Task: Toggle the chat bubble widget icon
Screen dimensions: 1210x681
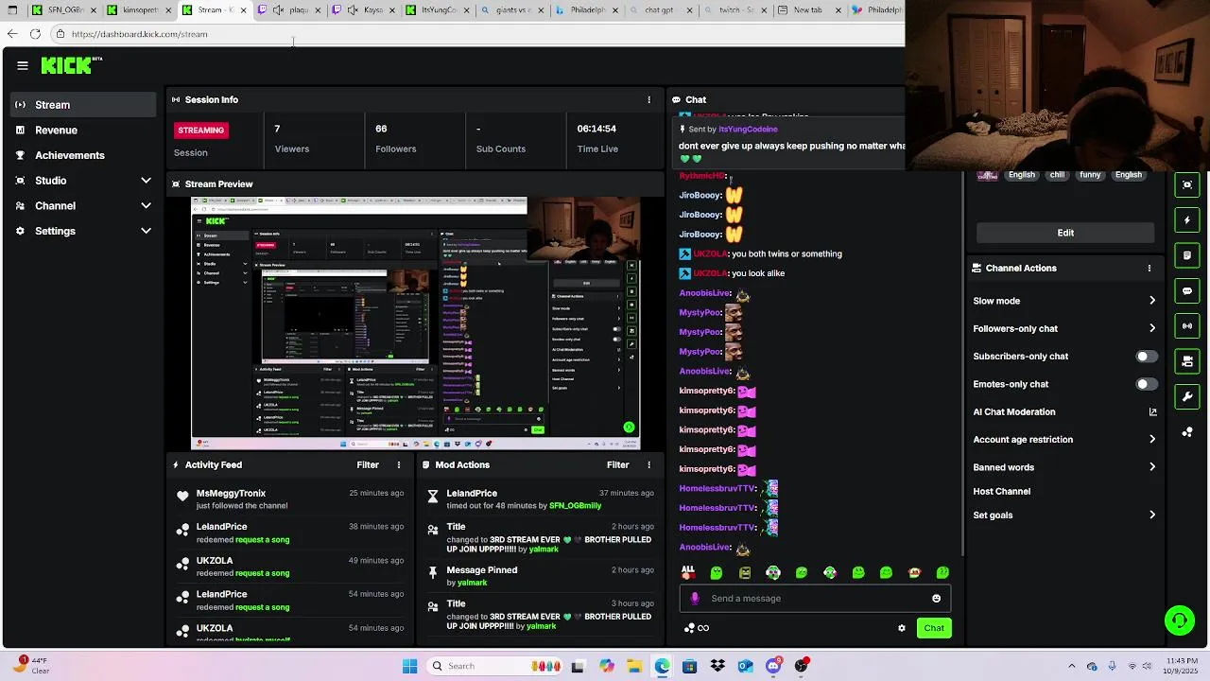Action: (x=1187, y=290)
